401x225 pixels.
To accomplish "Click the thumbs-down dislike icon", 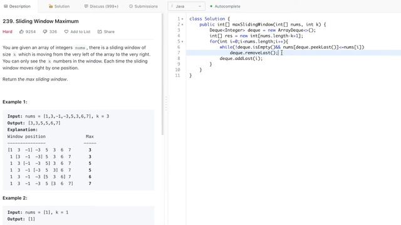I will point(45,32).
